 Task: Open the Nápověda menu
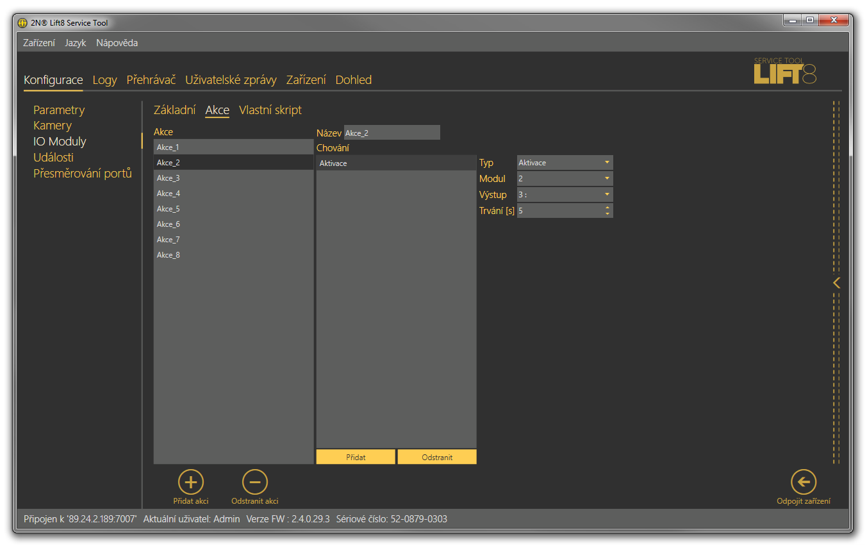(x=117, y=43)
